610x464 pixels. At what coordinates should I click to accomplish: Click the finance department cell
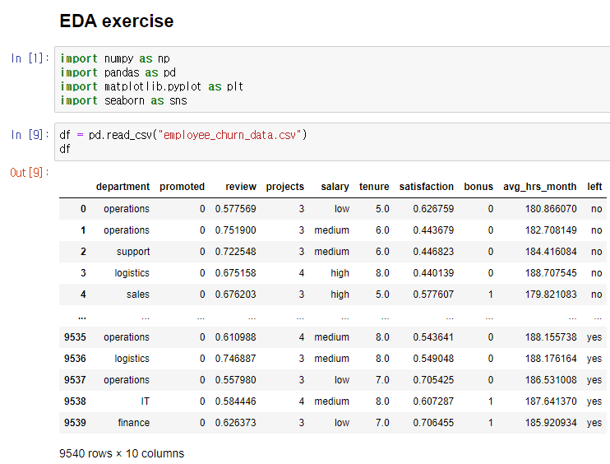coord(134,423)
